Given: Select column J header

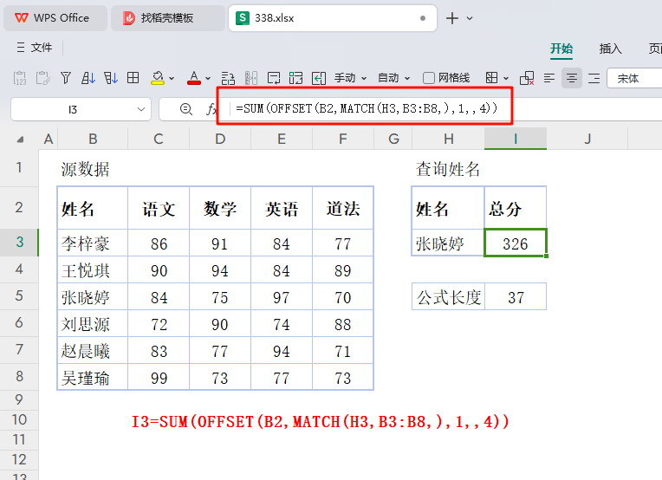Looking at the screenshot, I should (x=587, y=139).
